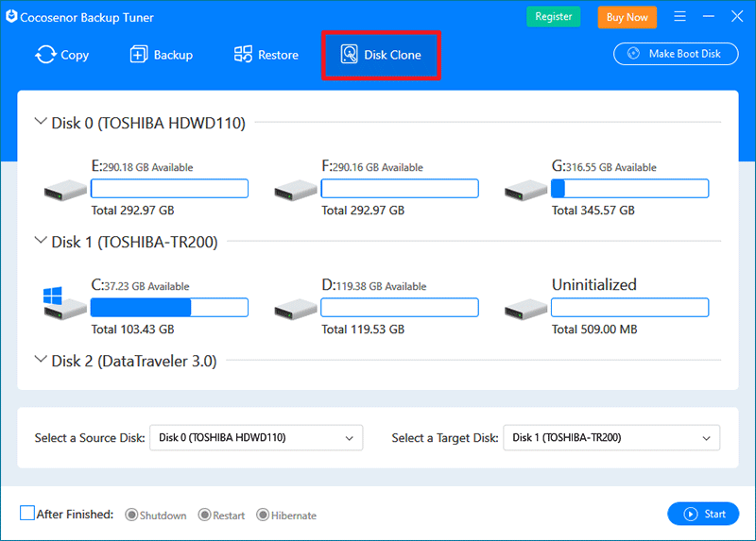
Task: Click the Start button
Action: click(703, 514)
